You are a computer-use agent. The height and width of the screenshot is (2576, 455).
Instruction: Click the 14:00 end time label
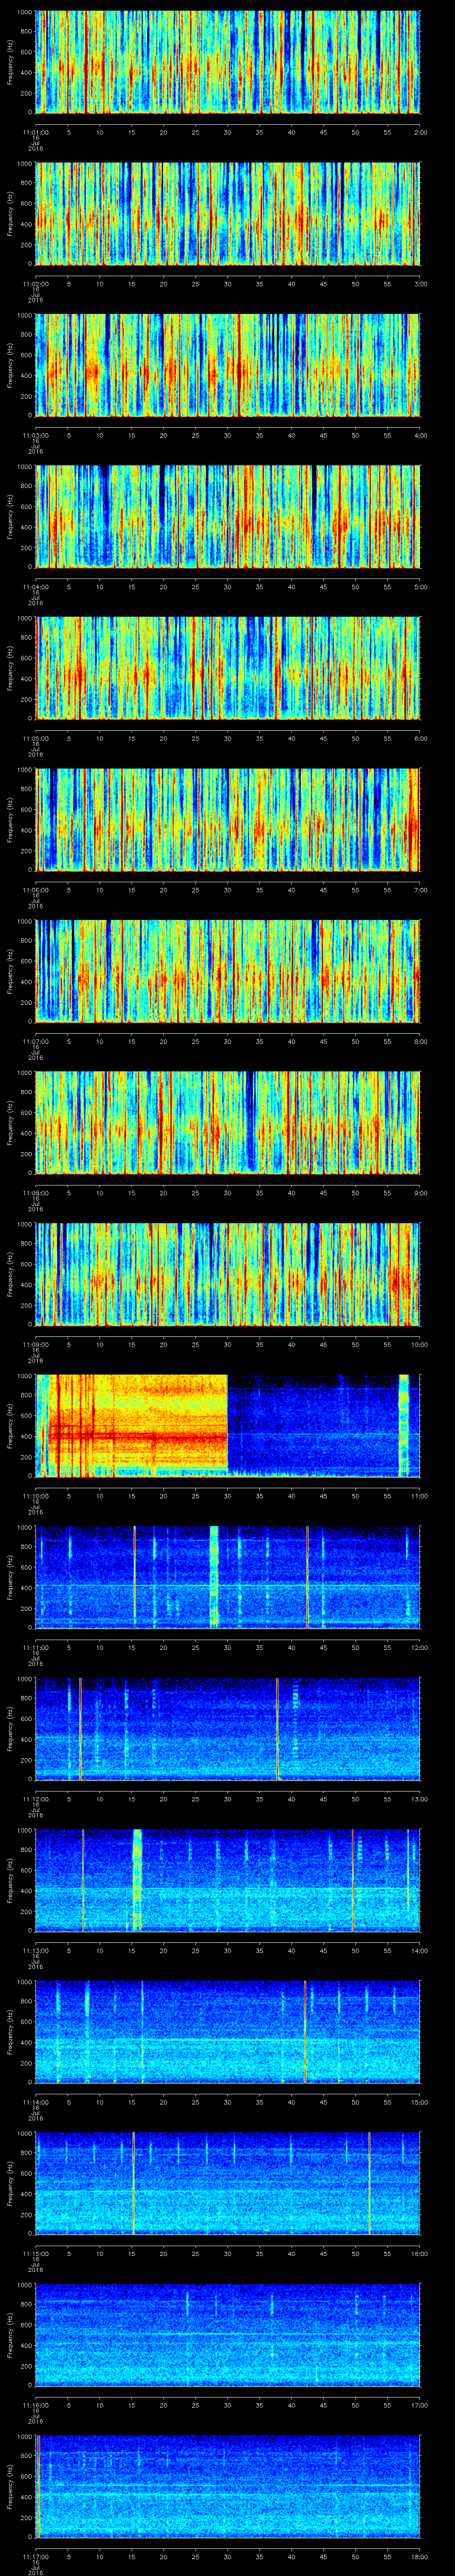click(x=419, y=1950)
